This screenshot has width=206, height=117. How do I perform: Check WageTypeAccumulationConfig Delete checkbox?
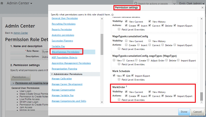click(163, 45)
